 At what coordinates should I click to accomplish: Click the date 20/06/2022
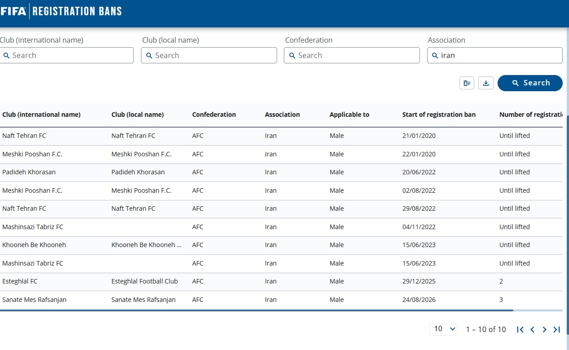coord(419,172)
